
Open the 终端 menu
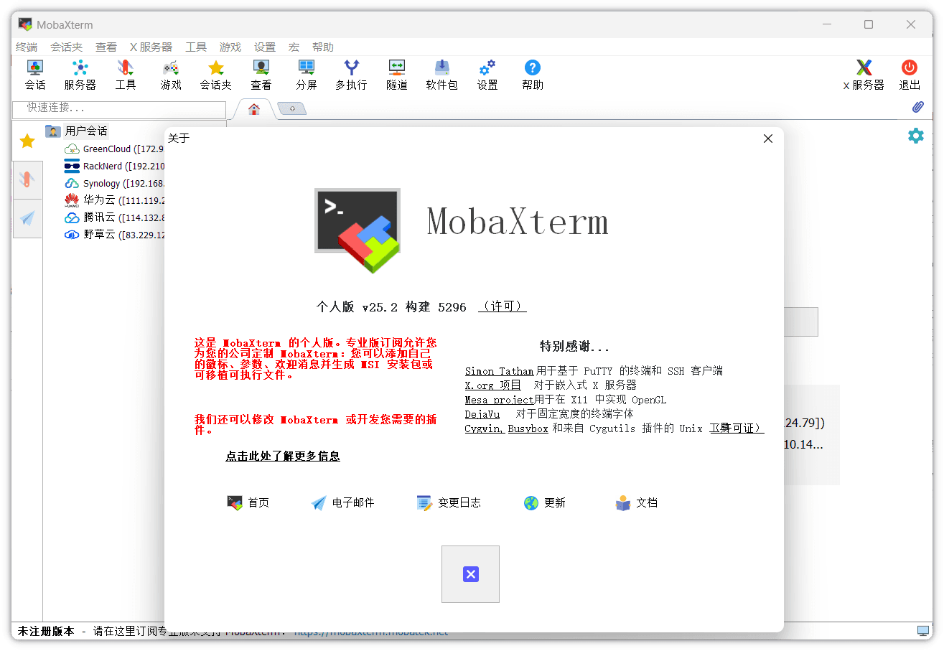[x=27, y=47]
